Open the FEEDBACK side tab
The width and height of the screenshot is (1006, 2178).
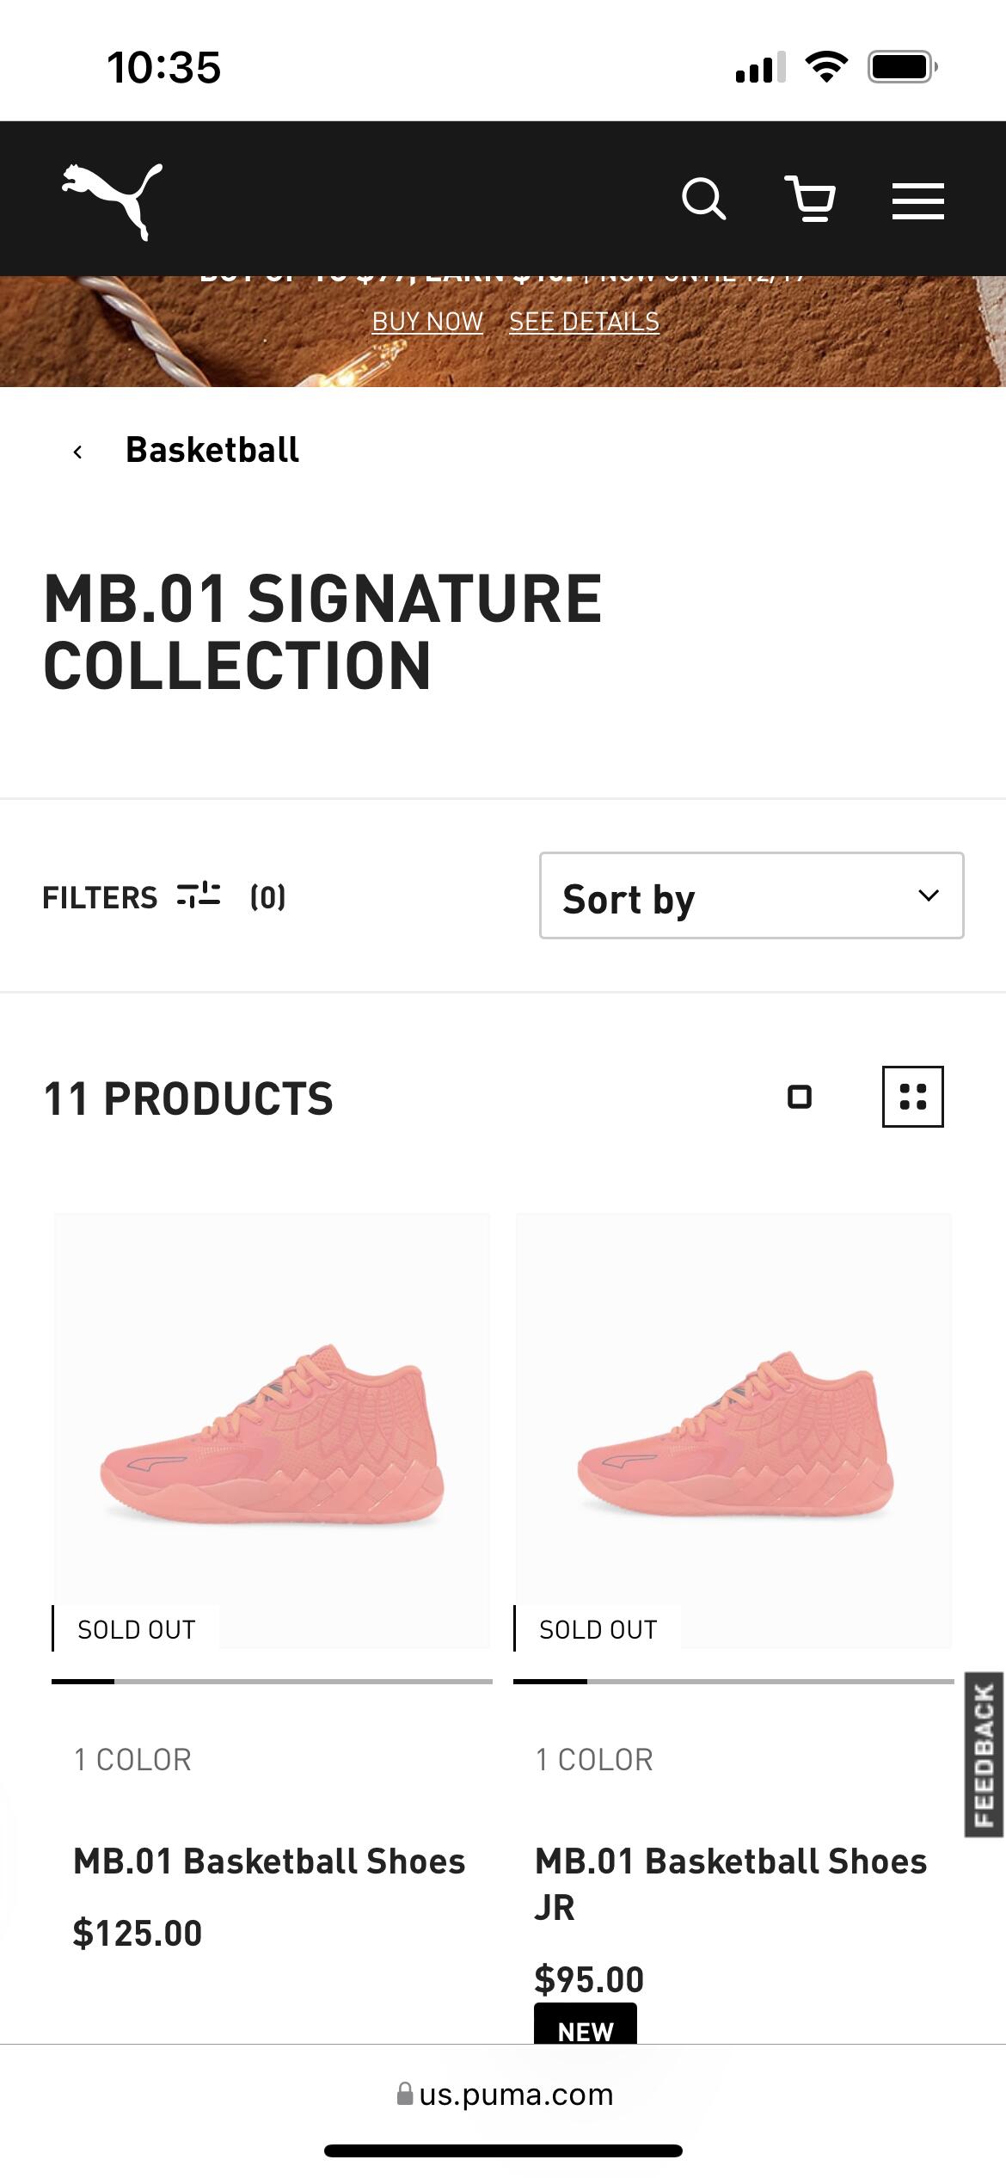click(985, 1754)
